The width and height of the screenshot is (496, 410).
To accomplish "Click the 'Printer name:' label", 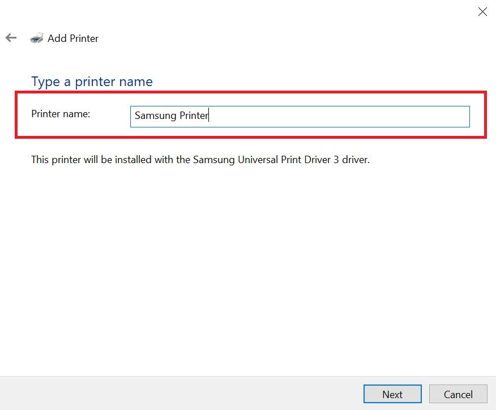I will tap(61, 114).
